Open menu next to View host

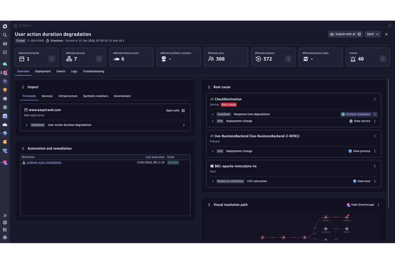coord(375,181)
